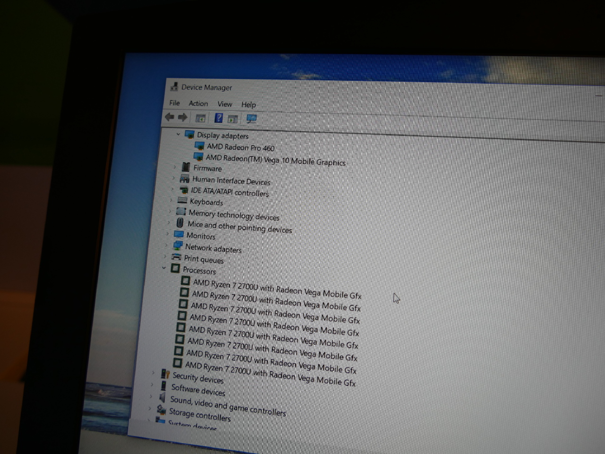The image size is (605, 454).
Task: Select the 'Memory technology devices' label
Action: click(234, 215)
